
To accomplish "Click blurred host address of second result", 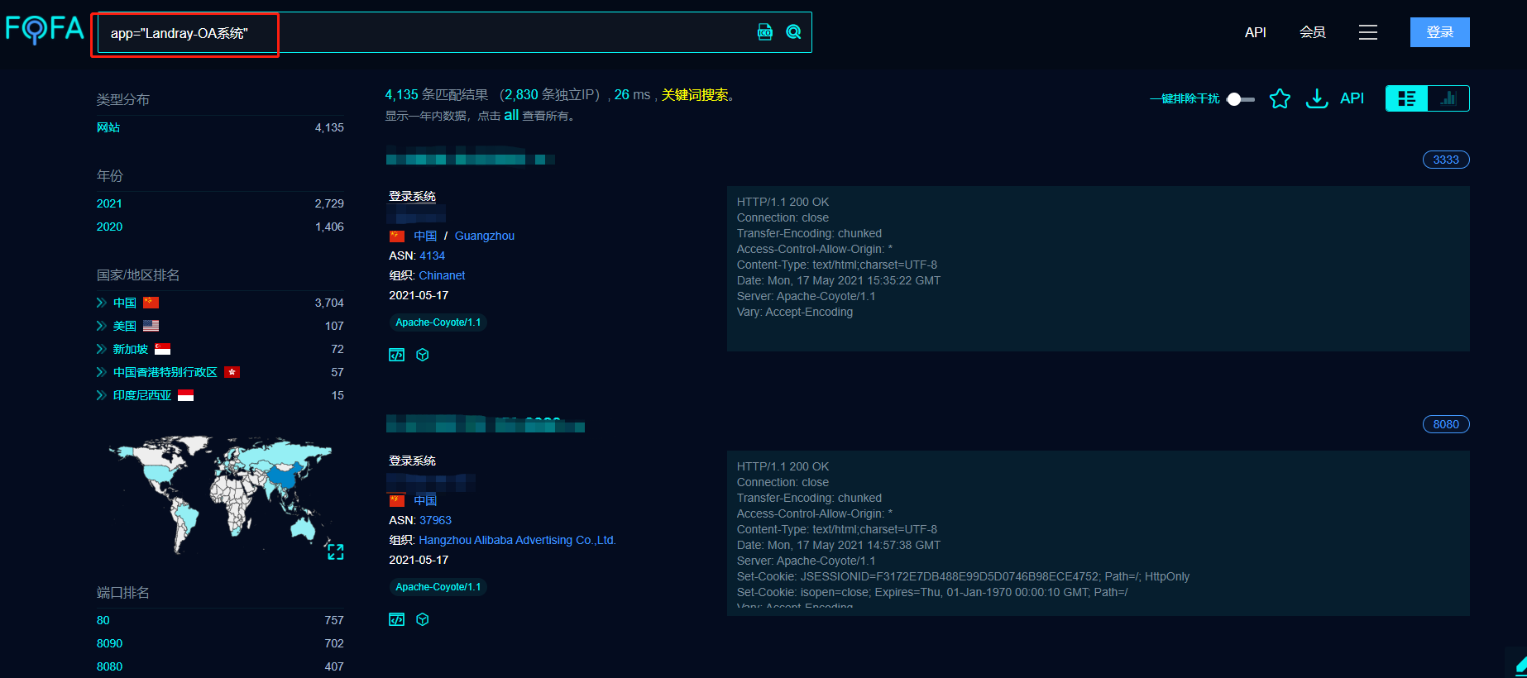I will [x=485, y=424].
